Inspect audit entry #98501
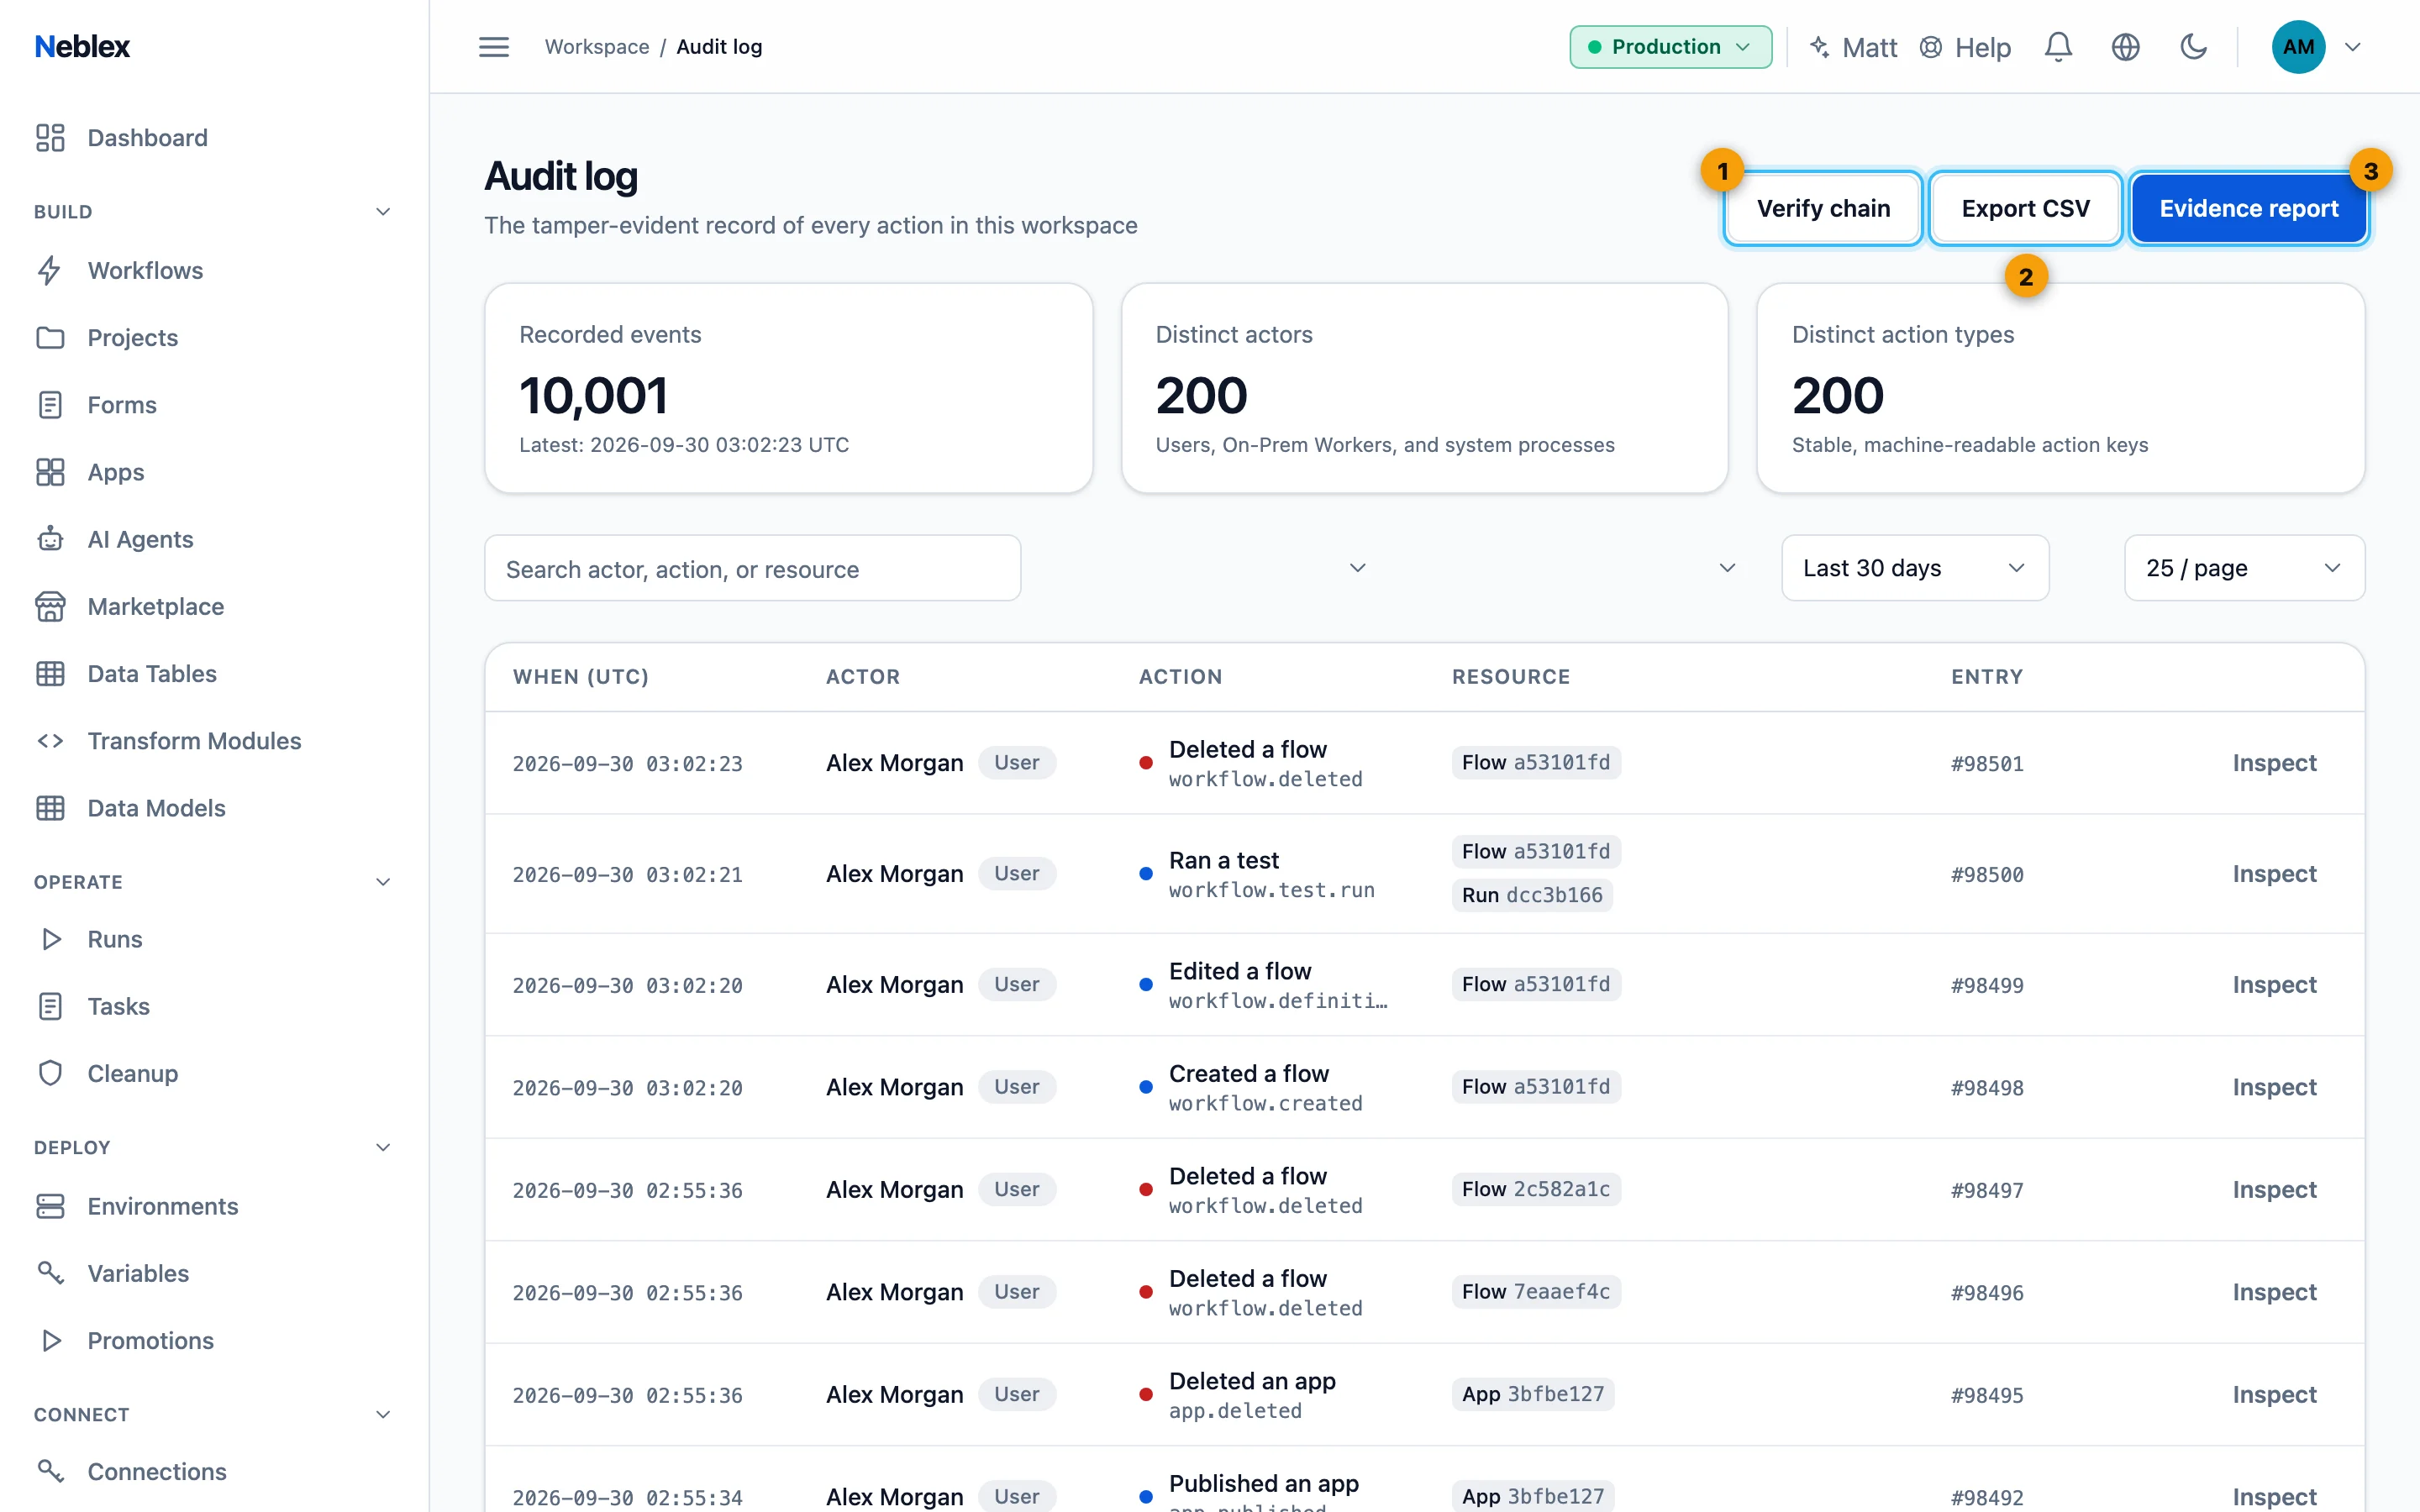2420x1512 pixels. pyautogui.click(x=2274, y=763)
